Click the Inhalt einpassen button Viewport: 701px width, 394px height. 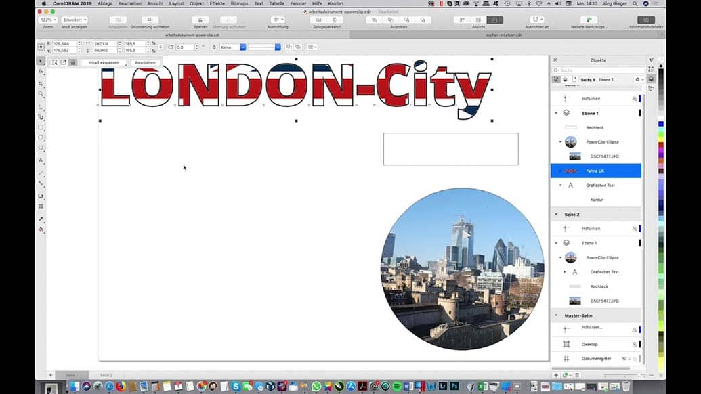click(104, 62)
